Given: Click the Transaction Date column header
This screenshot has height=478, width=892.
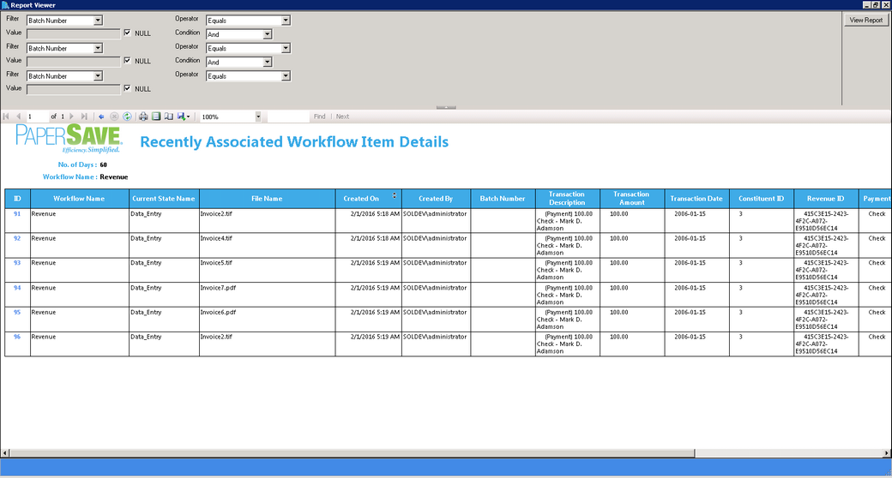Looking at the screenshot, I should 696,199.
